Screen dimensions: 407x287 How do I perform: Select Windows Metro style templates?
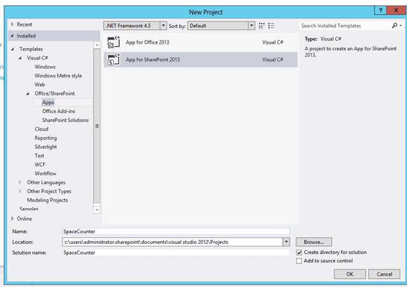[x=58, y=76]
